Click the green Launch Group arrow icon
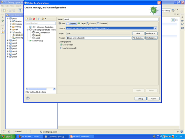 (x=30, y=41)
